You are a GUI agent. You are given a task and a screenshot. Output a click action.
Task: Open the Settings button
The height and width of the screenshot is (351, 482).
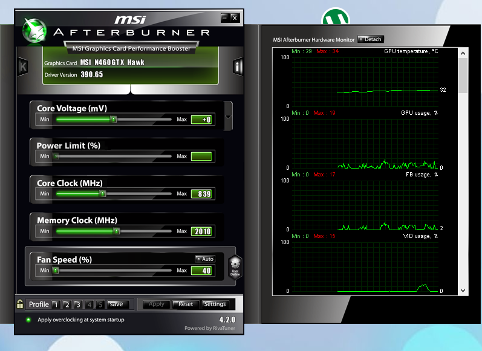(x=215, y=304)
